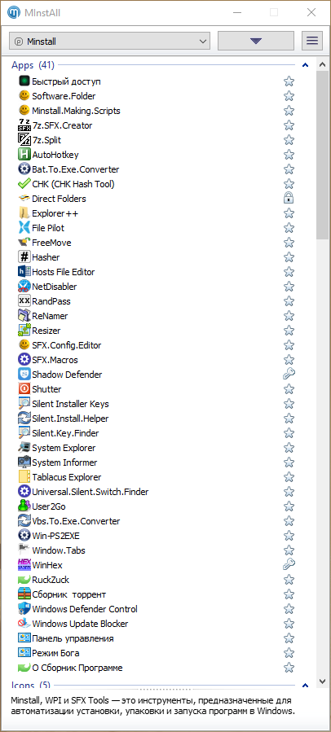Click the Shadow Defender shield icon
This screenshot has width=331, height=732.
24,375
